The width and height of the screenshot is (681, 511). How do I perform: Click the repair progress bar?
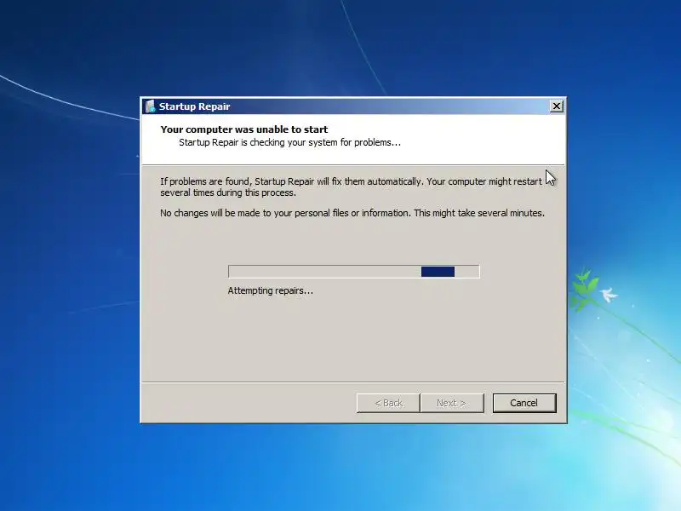(353, 272)
